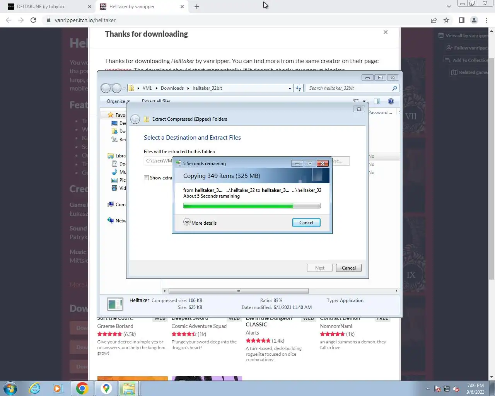
Task: Minimize the copying progress dialog
Action: [x=297, y=164]
